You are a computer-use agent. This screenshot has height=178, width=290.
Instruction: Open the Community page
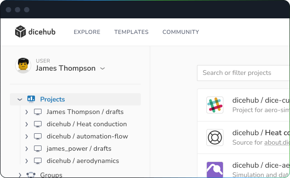(x=181, y=32)
